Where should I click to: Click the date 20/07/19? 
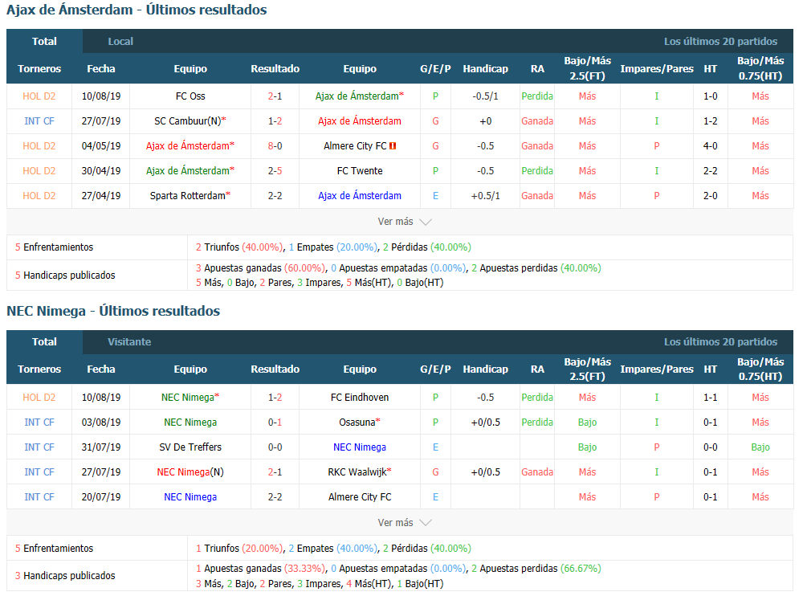pos(101,497)
